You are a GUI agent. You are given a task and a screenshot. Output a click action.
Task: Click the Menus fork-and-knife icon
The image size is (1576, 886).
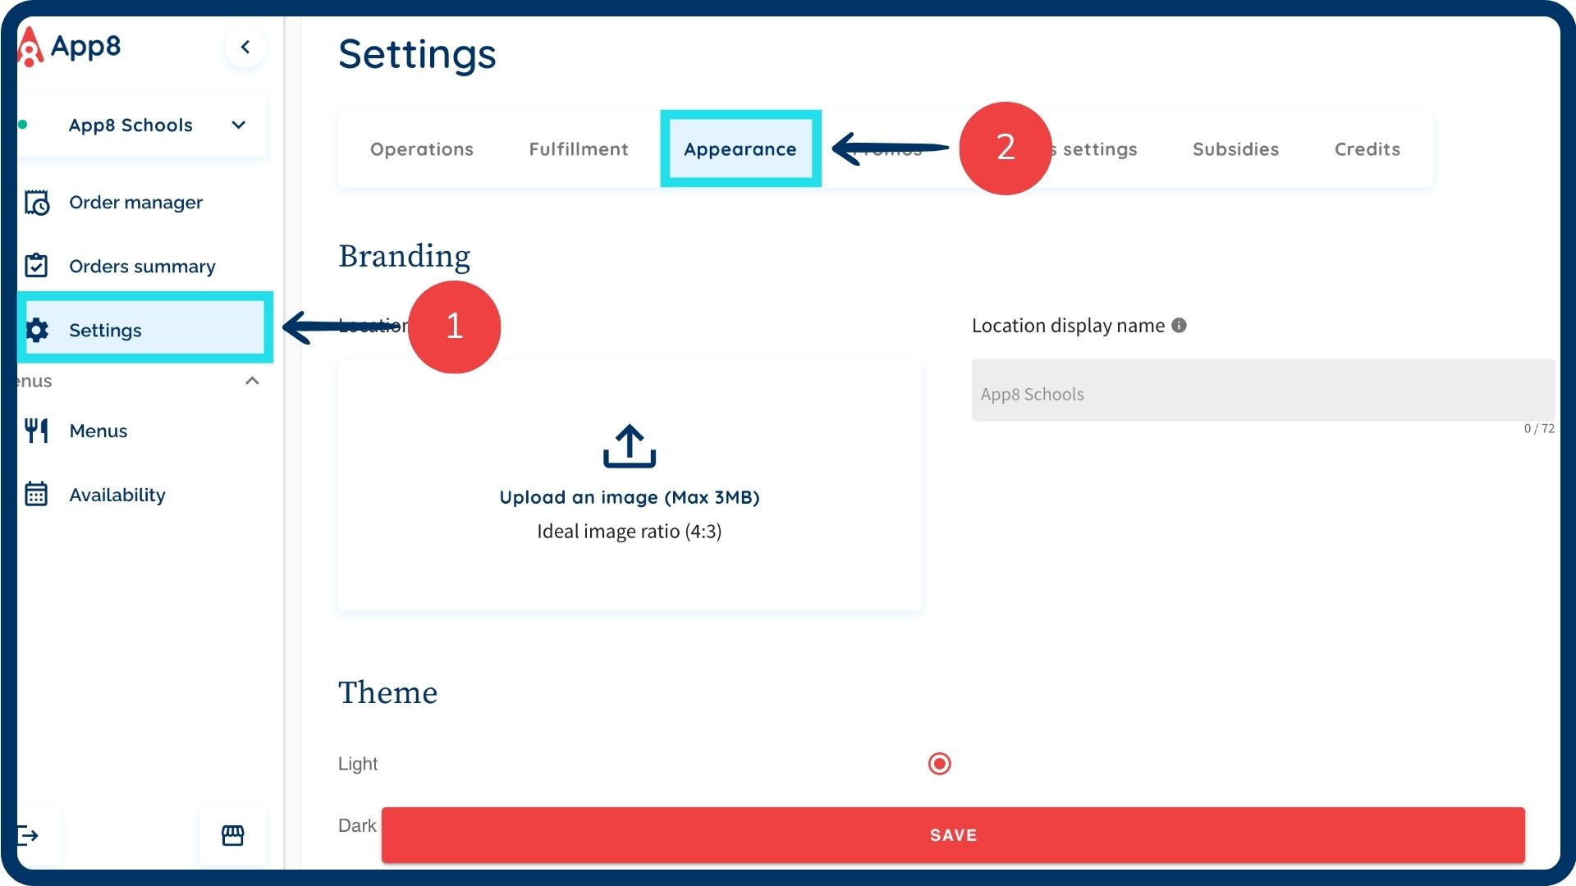[36, 431]
